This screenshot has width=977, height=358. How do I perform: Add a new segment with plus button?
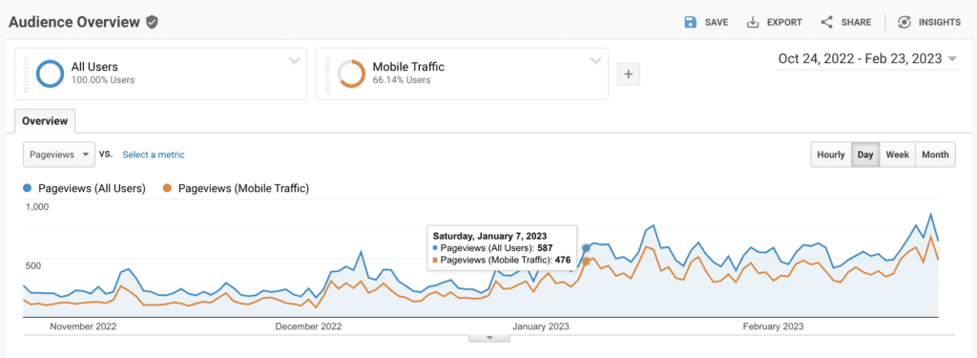click(628, 74)
